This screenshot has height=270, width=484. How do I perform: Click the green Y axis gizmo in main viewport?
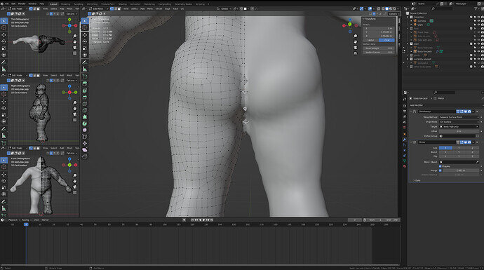tap(350, 24)
